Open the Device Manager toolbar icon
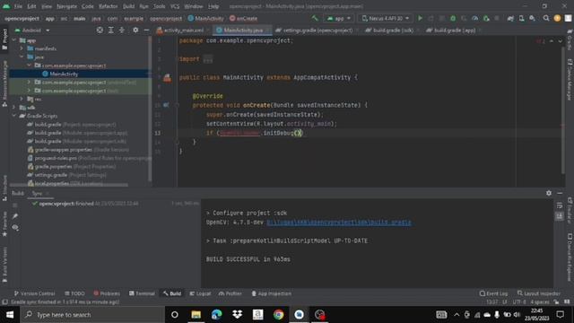 (x=521, y=18)
